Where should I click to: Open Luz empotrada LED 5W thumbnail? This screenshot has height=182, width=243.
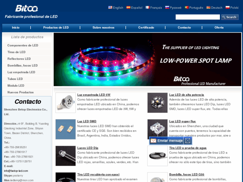point(66,103)
